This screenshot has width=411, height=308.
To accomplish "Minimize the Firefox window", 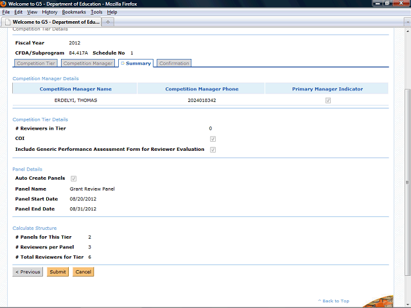I will click(378, 3).
